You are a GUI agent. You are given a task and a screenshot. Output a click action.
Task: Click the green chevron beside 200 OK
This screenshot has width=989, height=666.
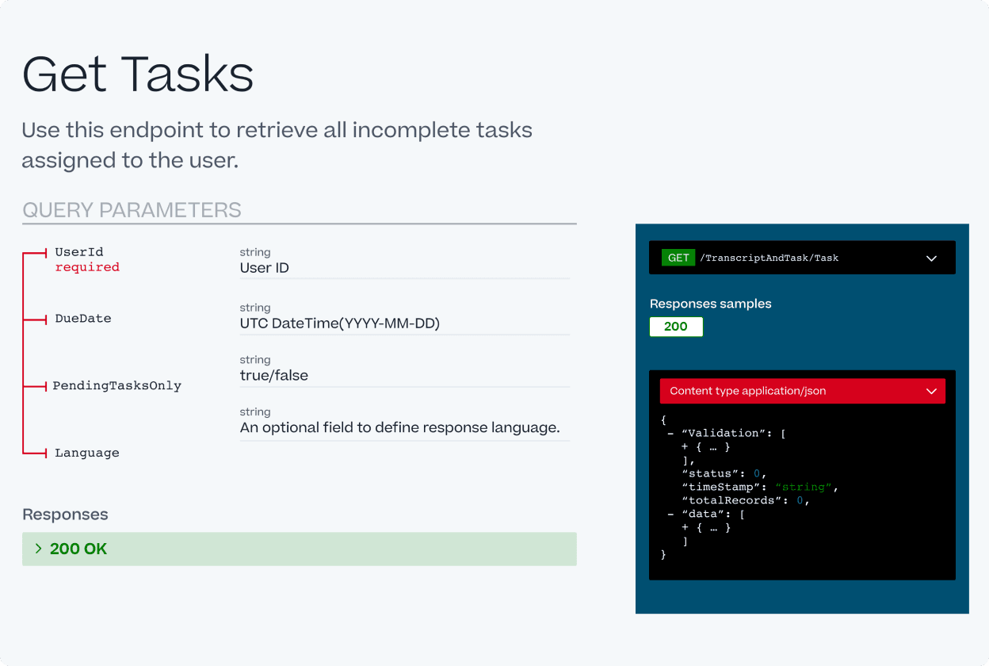pyautogui.click(x=38, y=548)
